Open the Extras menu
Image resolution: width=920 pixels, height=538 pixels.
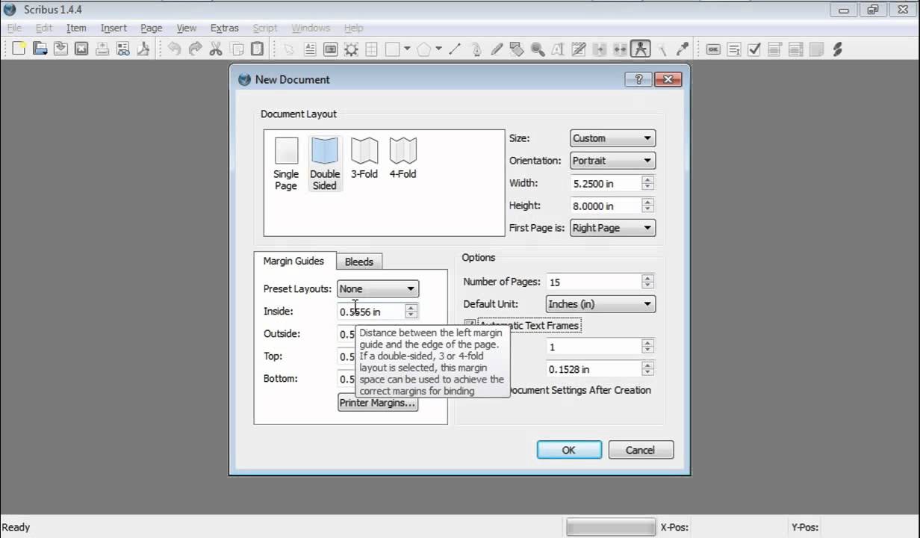coord(224,28)
